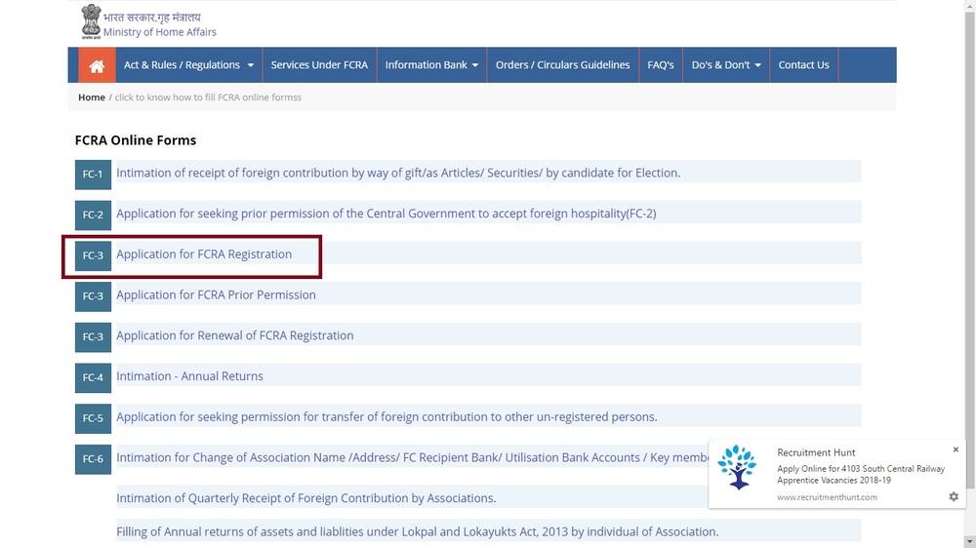The image size is (976, 548).
Task: Expand Act & Rules / Regulations menu
Action: coord(188,65)
